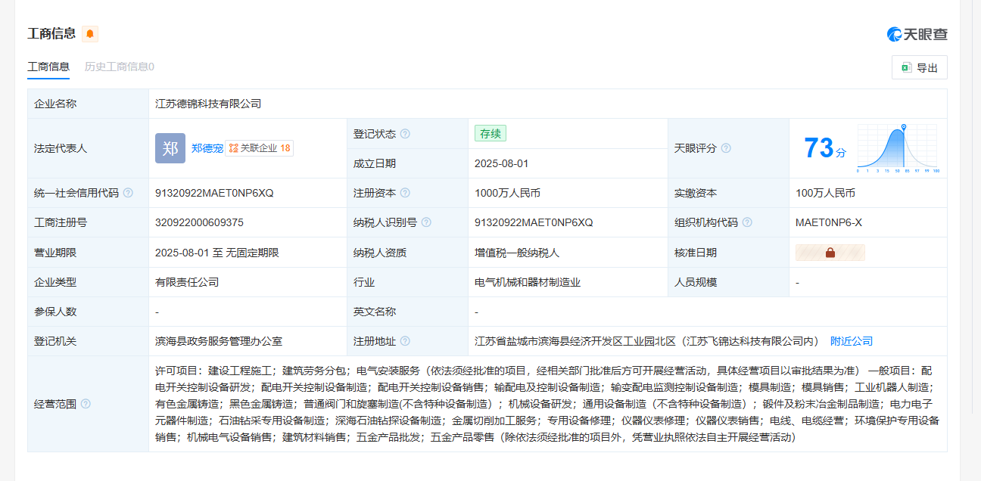Open 郑德宠 legal representative link

point(207,148)
